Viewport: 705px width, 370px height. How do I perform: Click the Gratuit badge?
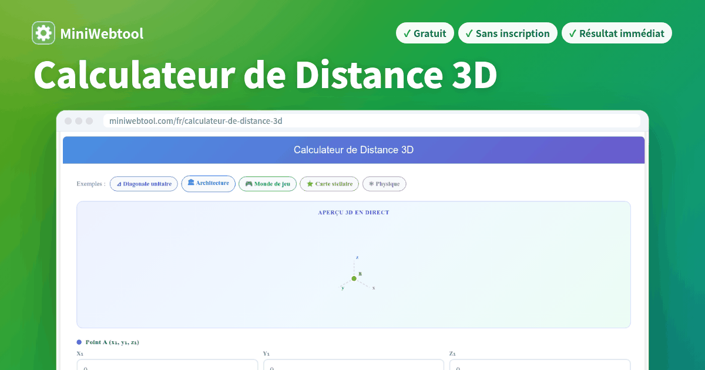(425, 33)
